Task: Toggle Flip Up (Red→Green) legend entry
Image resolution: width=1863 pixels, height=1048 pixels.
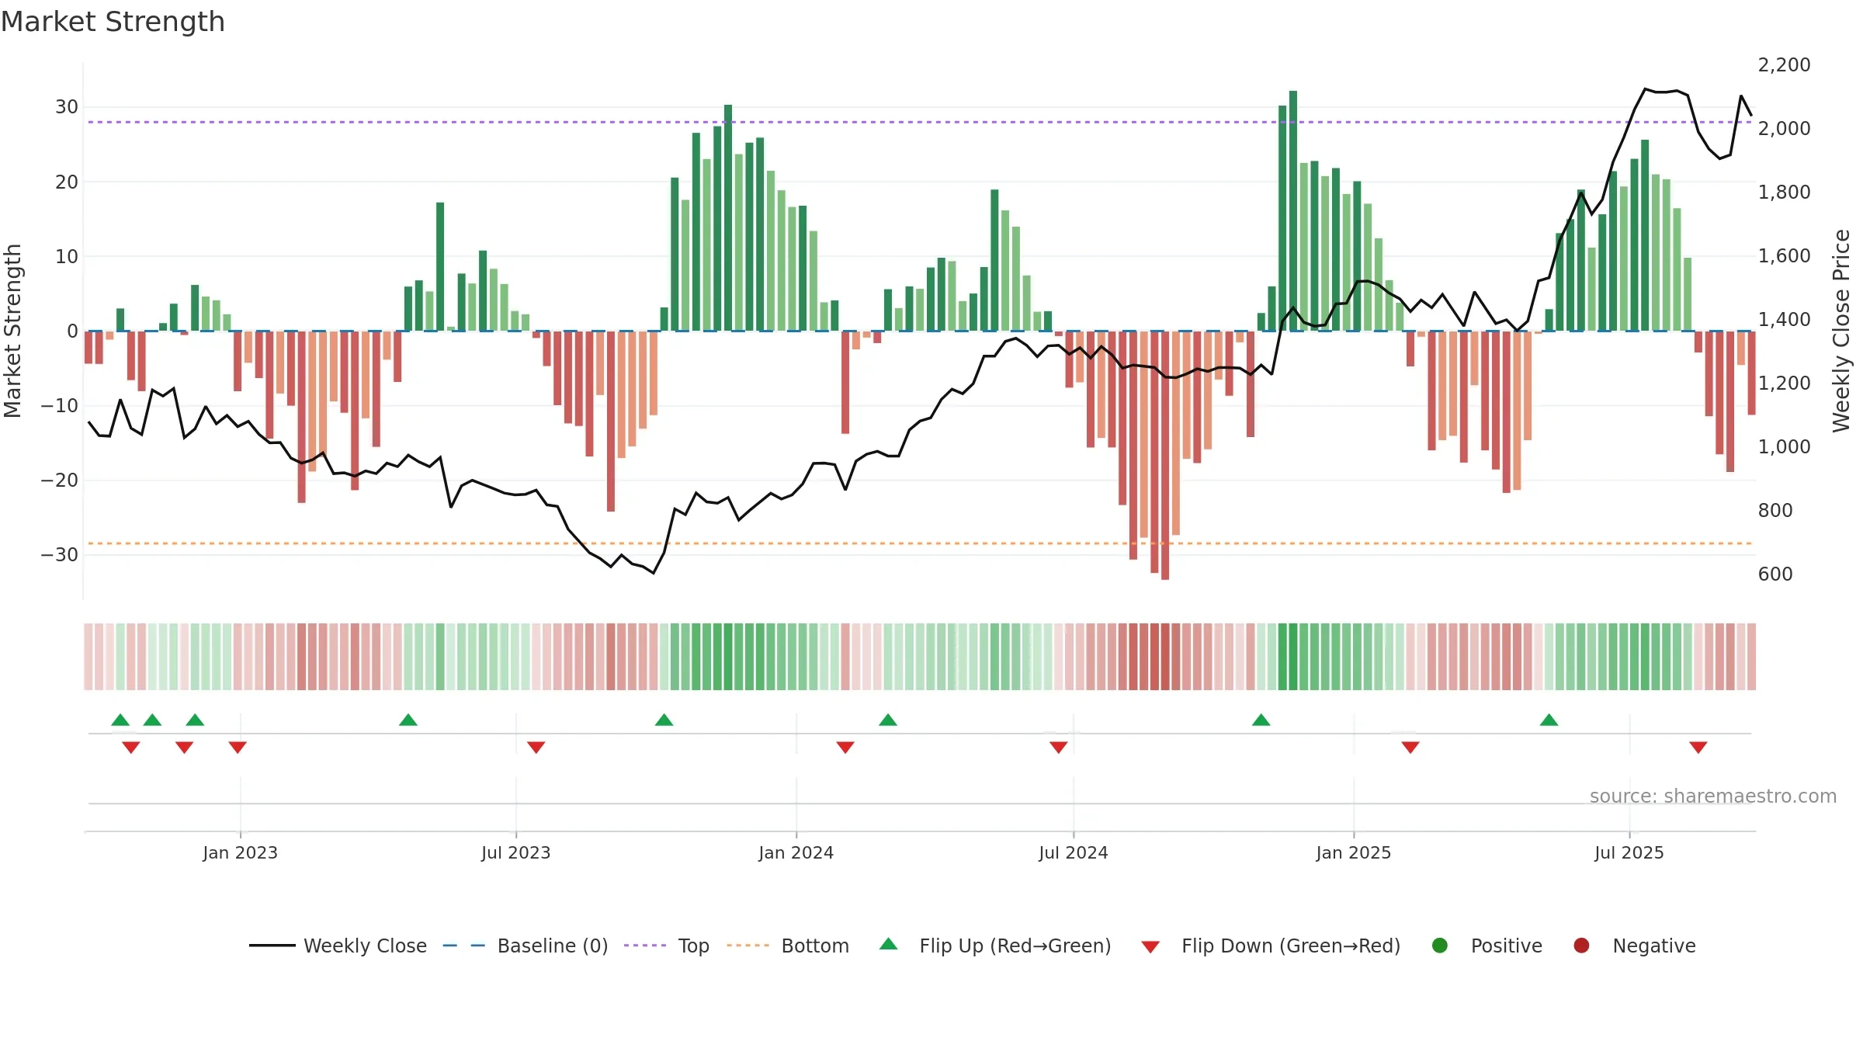Action: point(994,946)
